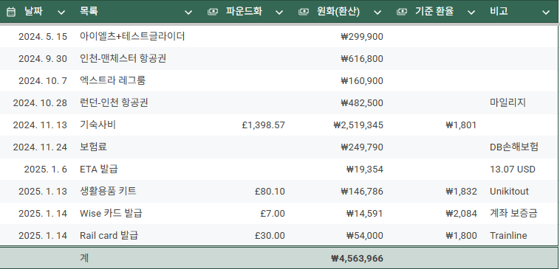Image resolution: width=560 pixels, height=269 pixels.
Task: Select the date cell 2024. 11. 24
Action: (x=40, y=147)
